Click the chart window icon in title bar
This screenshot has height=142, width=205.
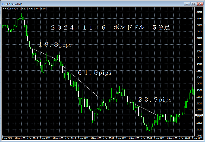[x=3, y=4]
